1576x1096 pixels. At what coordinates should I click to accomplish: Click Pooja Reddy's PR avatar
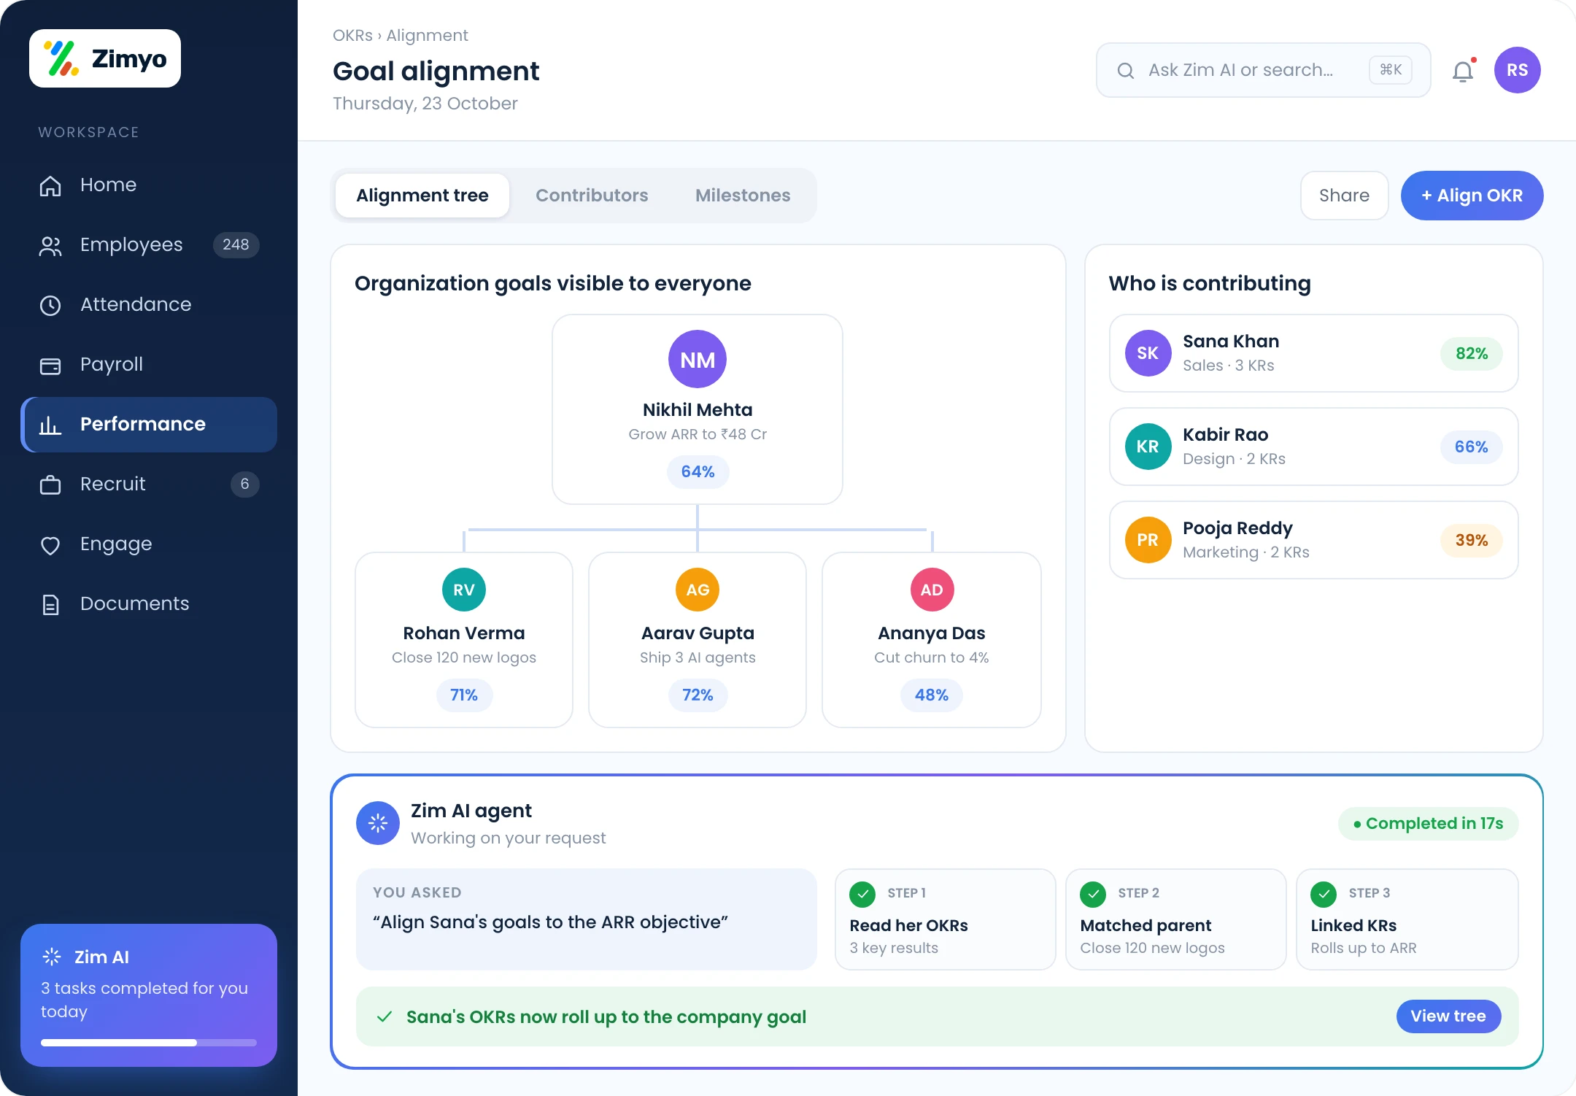click(x=1148, y=540)
